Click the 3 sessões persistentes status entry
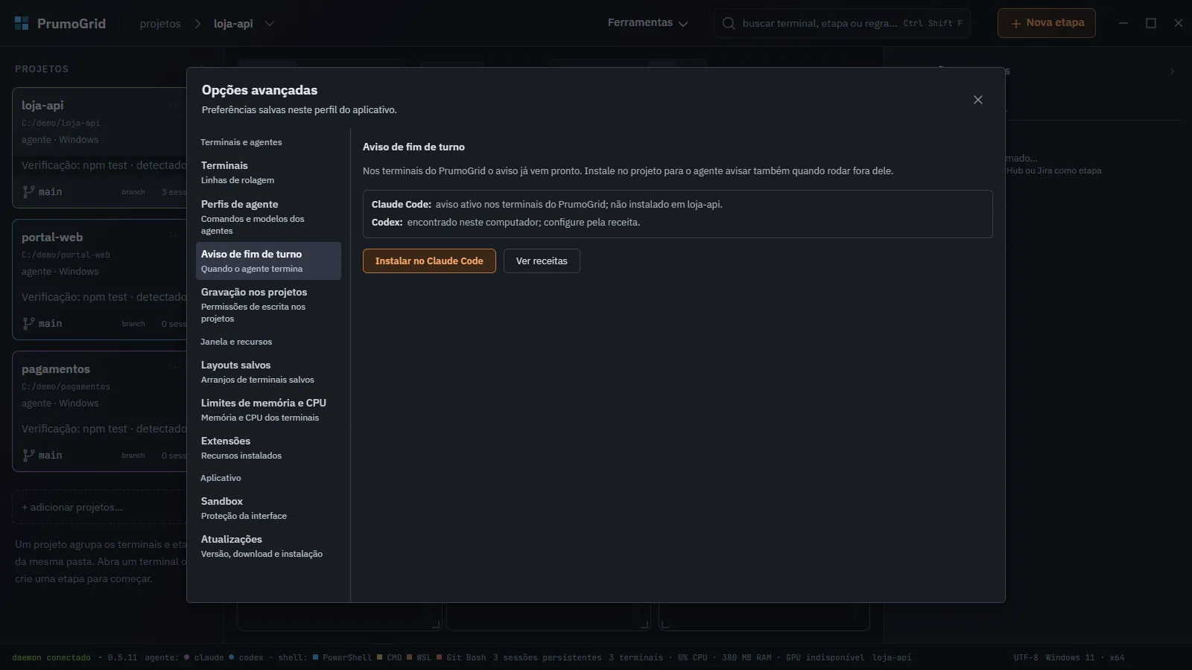This screenshot has height=670, width=1192. click(547, 657)
